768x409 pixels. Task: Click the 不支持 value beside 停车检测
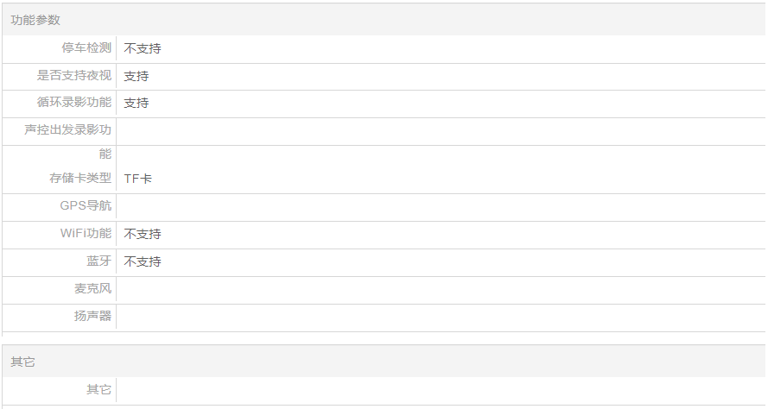[x=143, y=48]
